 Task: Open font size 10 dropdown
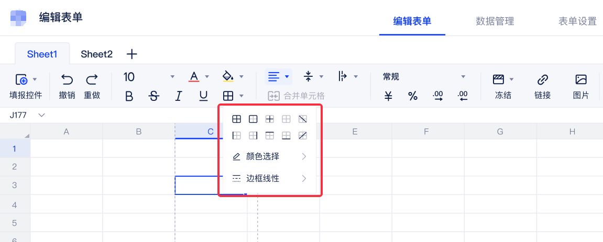click(x=149, y=77)
